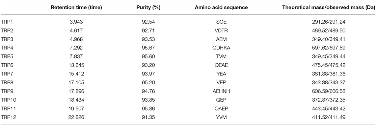Image resolution: width=376 pixels, height=125 pixels.
Task: Click the Amino acid sequence header
Action: point(220,8)
